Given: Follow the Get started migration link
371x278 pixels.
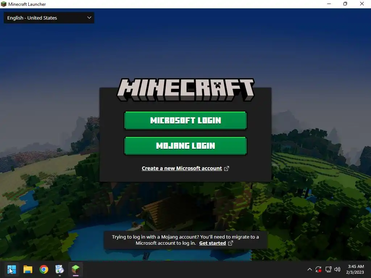Looking at the screenshot, I should point(212,243).
